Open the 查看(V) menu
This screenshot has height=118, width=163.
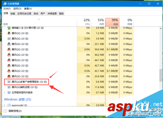28,8
